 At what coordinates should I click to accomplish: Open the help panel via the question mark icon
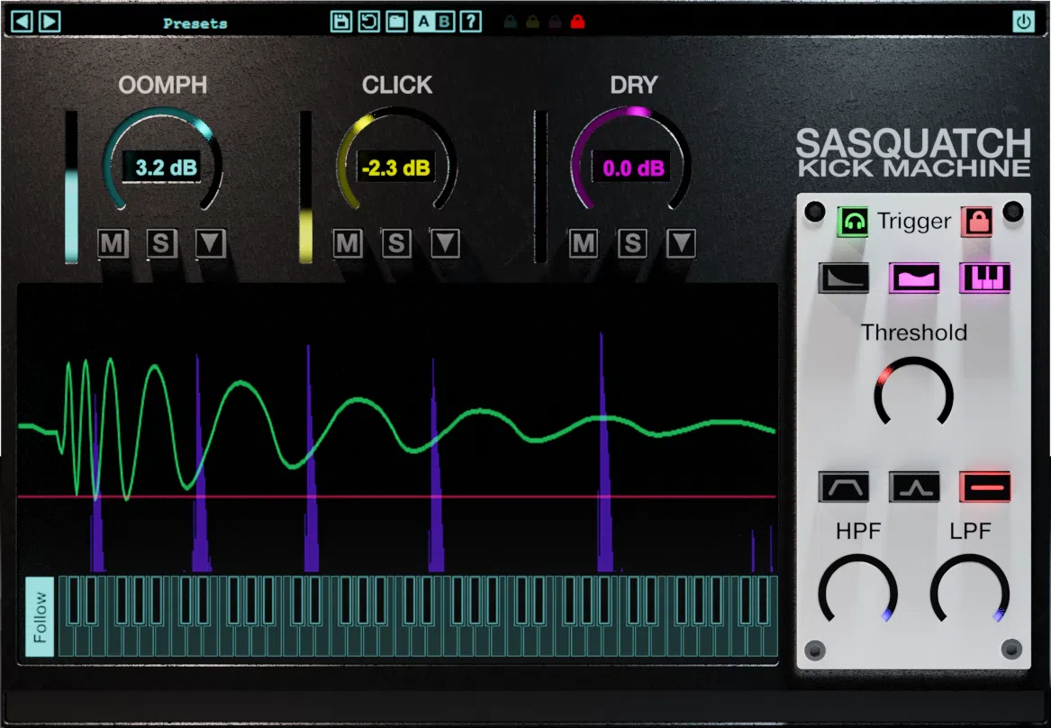click(470, 22)
